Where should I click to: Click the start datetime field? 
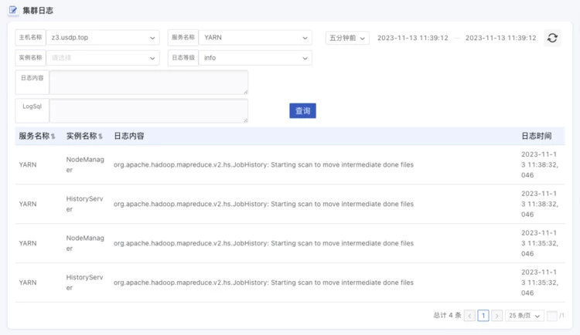(412, 38)
